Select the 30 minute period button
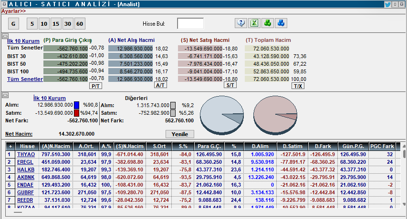 (x=68, y=24)
